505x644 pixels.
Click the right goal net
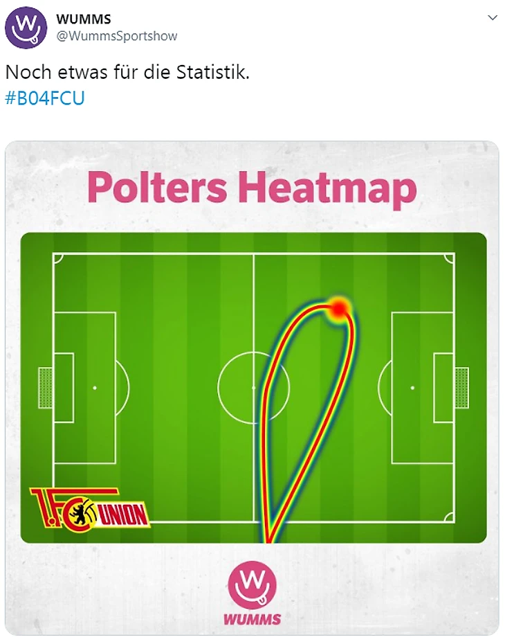point(461,388)
